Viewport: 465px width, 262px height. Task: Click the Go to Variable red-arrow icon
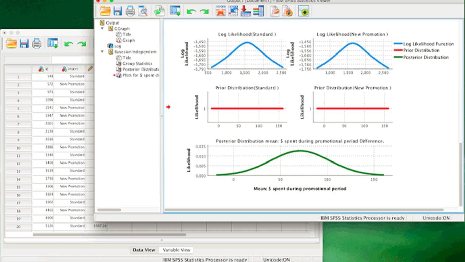(246, 11)
